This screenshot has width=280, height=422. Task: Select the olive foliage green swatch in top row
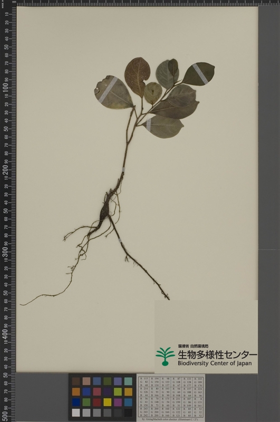pyautogui.click(x=108, y=381)
